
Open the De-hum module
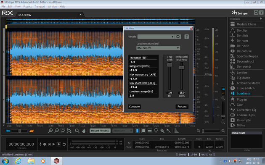click(x=239, y=41)
